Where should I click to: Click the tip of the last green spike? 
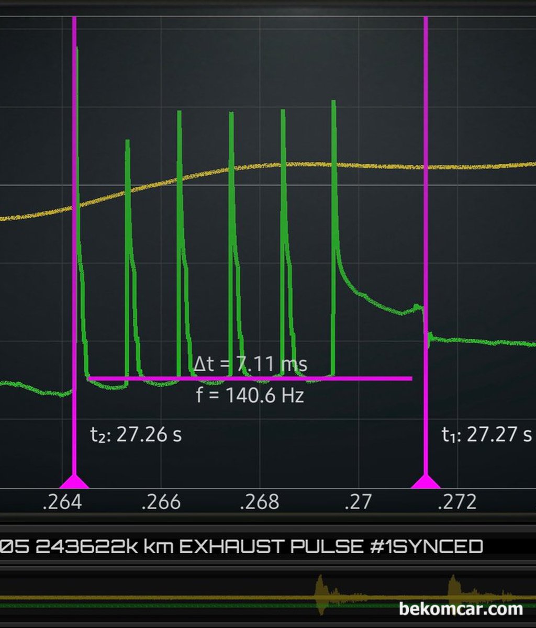[333, 102]
